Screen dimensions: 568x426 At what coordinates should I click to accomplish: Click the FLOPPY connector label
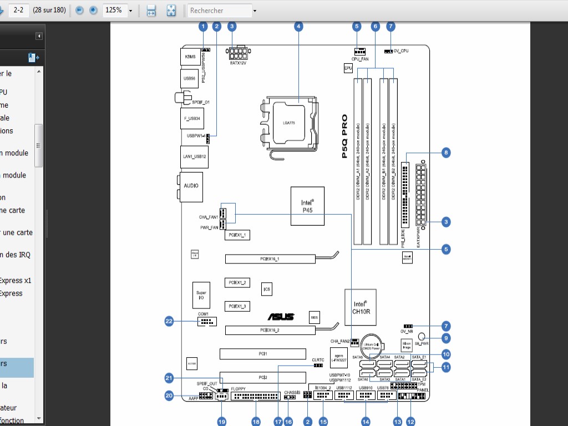239,389
